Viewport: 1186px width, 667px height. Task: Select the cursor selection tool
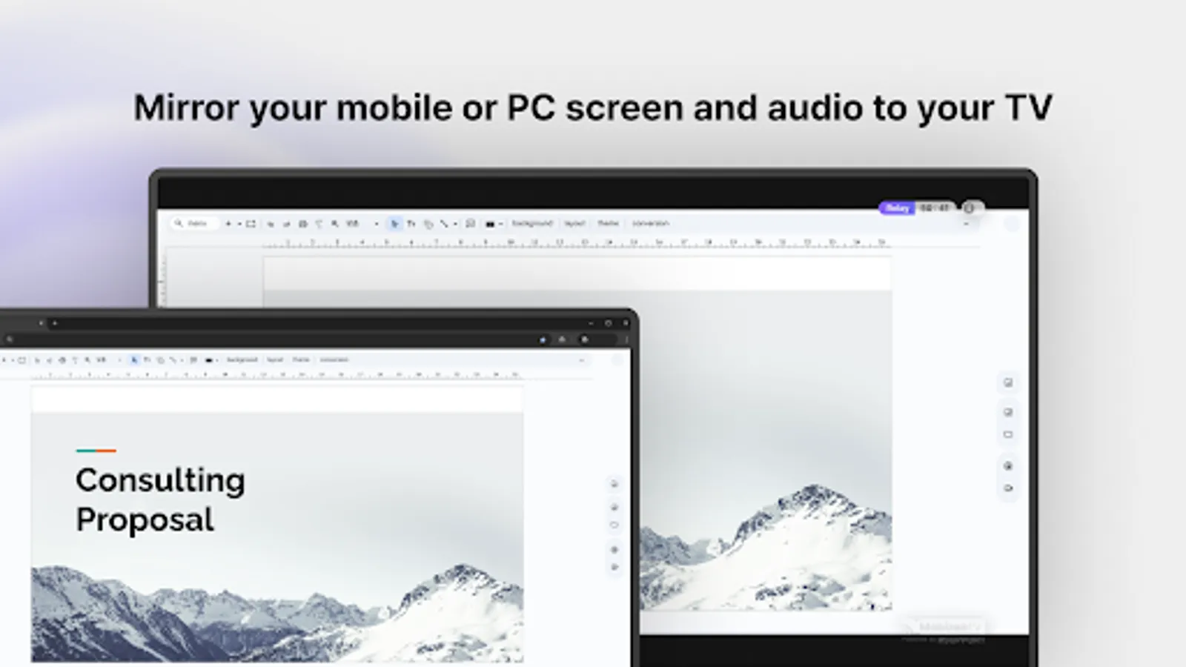(394, 223)
